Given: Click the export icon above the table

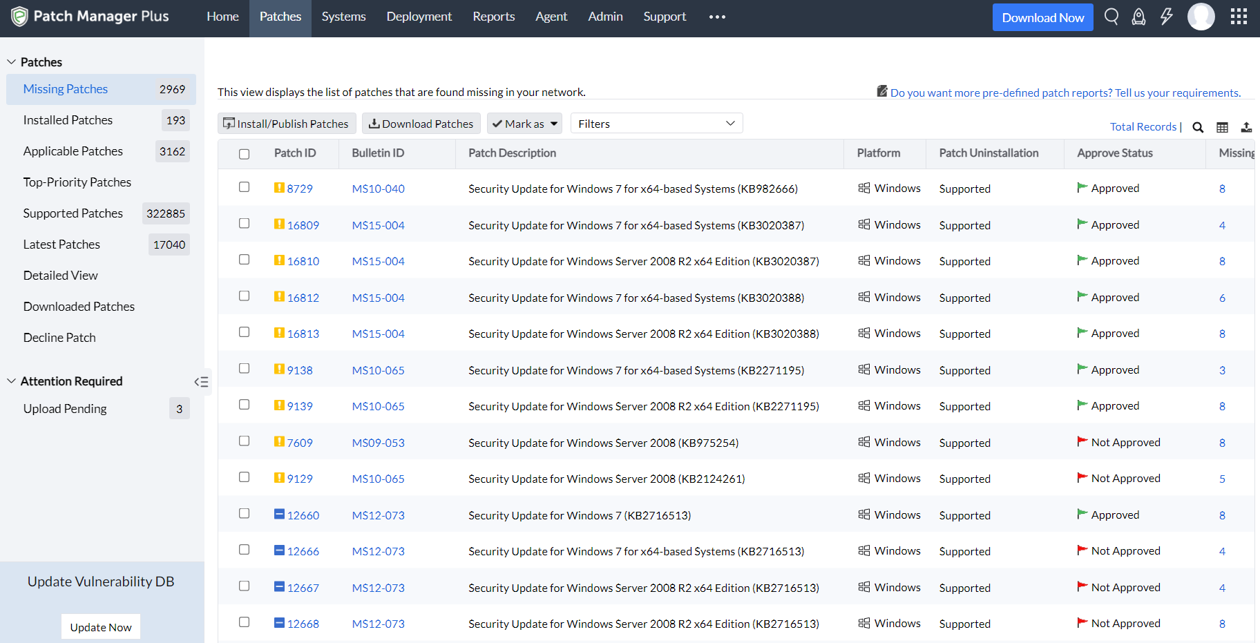Looking at the screenshot, I should click(x=1246, y=127).
